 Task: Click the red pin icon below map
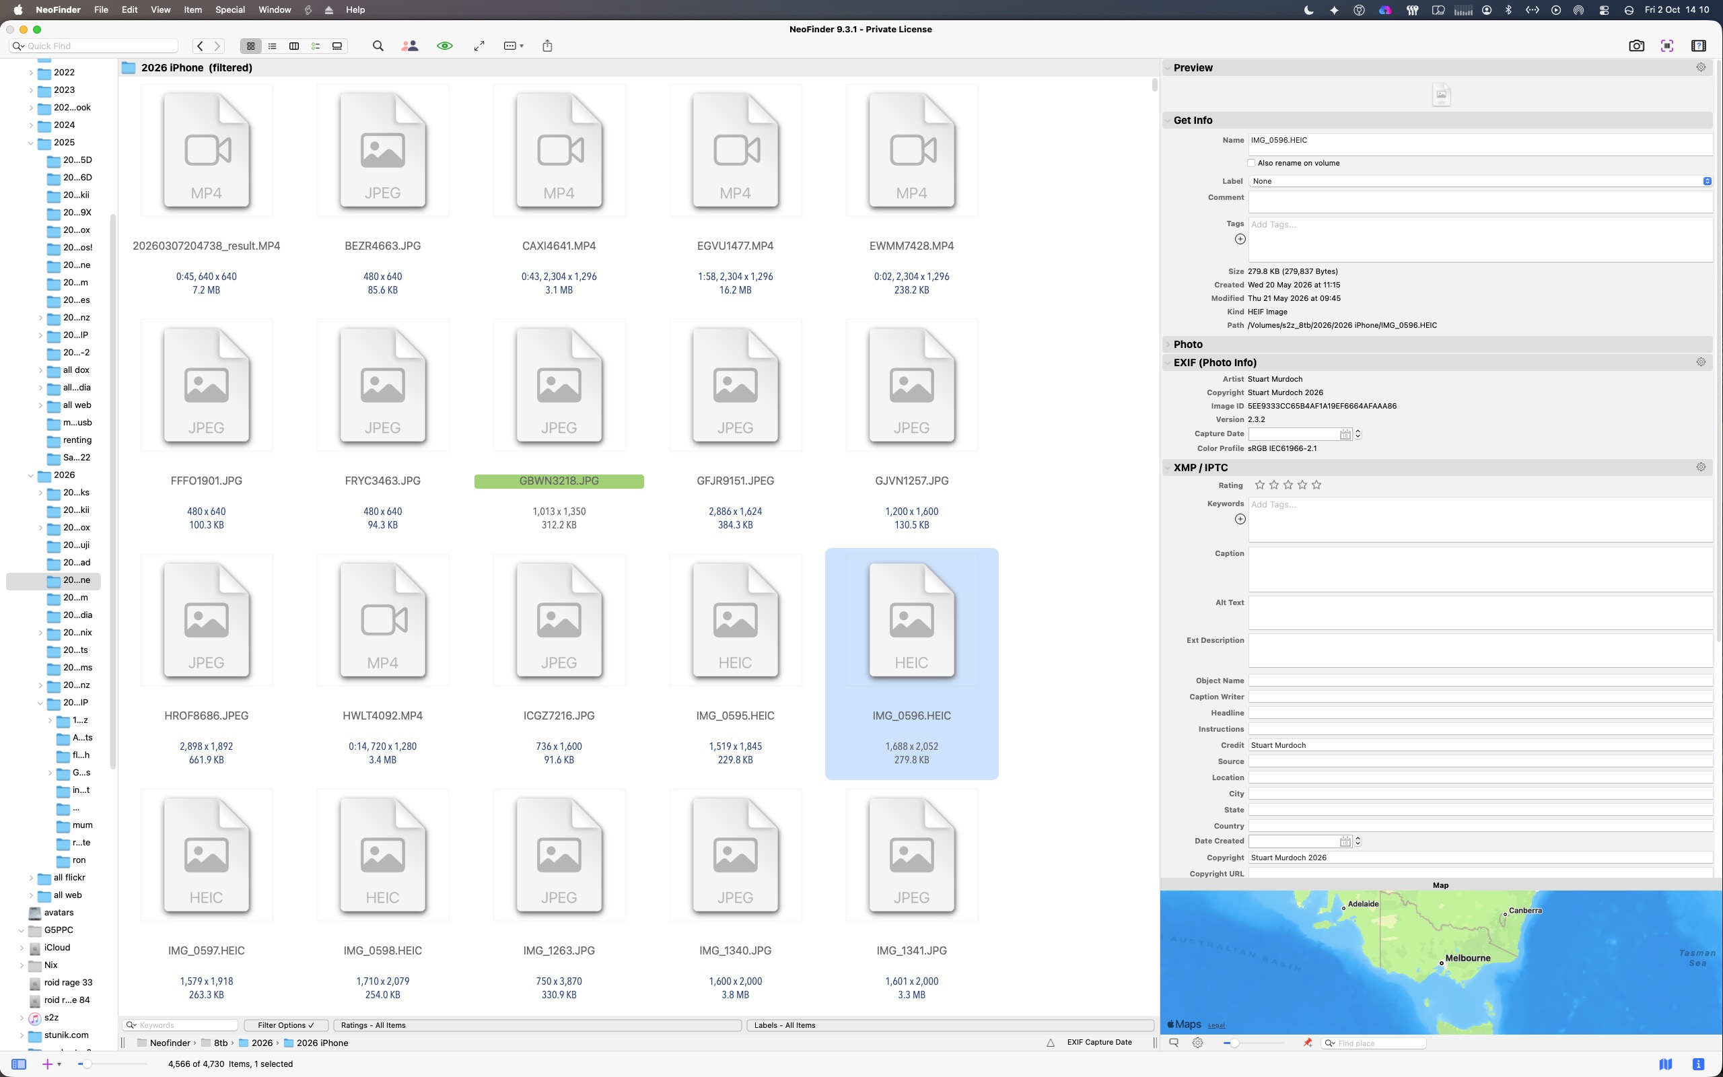click(1307, 1043)
